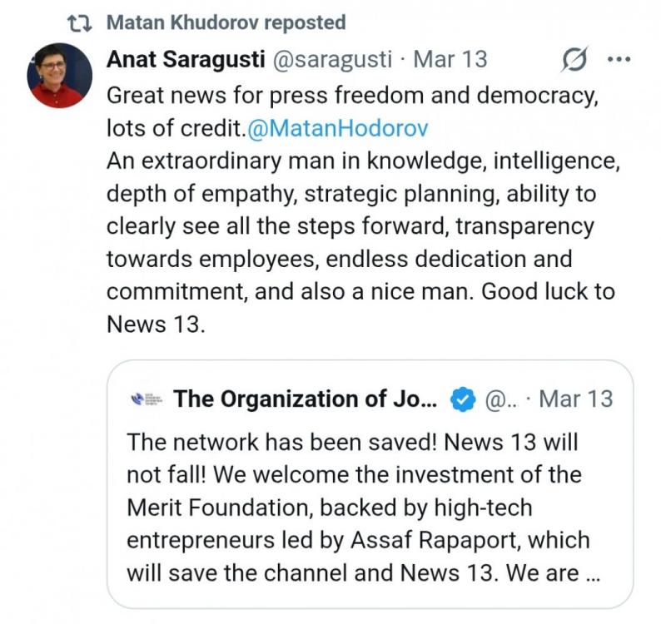Screen dimensions: 661x624
Task: Go to the @saragusti handle
Action: (x=329, y=60)
